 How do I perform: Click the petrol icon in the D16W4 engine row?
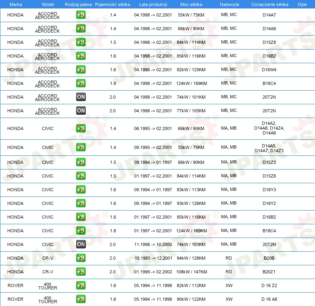click(x=81, y=69)
